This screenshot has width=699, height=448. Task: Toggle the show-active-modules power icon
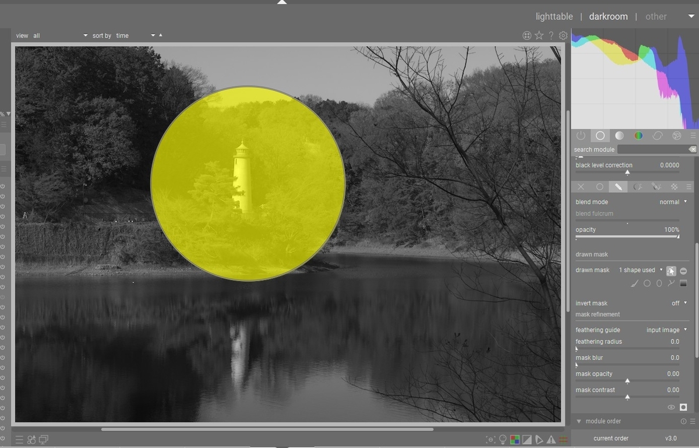[581, 135]
